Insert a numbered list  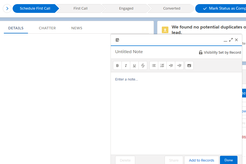(162, 66)
